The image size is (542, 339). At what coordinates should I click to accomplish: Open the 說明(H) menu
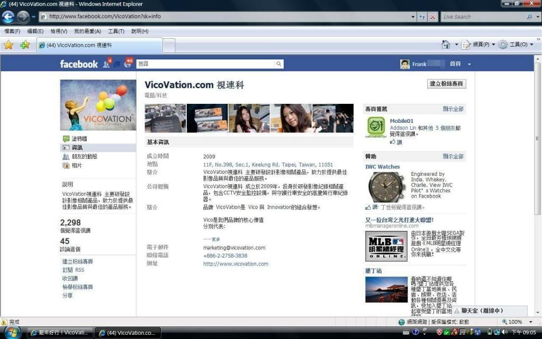point(140,31)
